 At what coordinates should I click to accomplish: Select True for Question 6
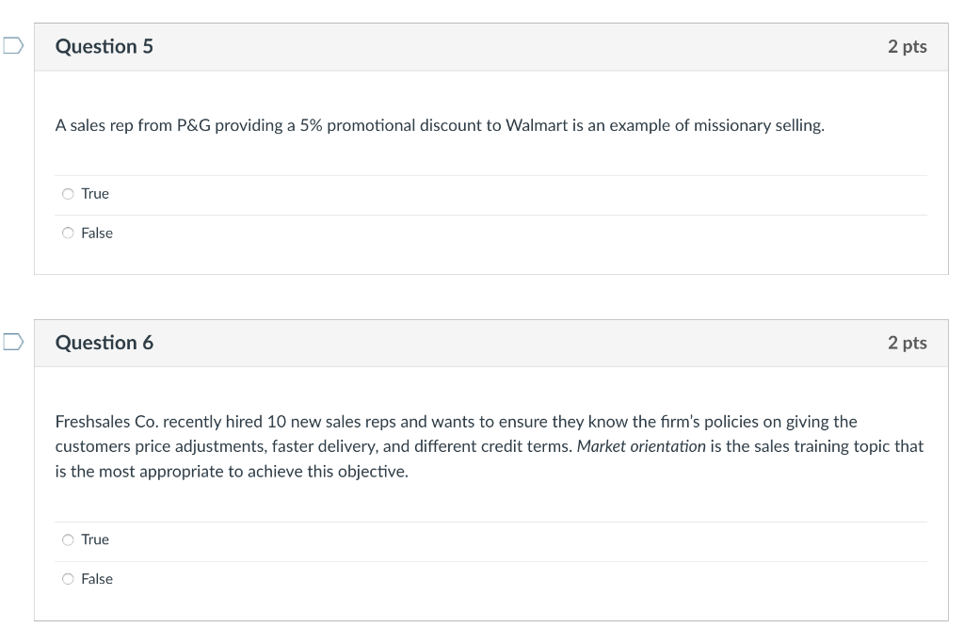68,539
